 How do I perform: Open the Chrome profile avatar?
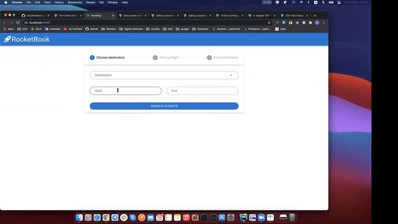tap(317, 22)
